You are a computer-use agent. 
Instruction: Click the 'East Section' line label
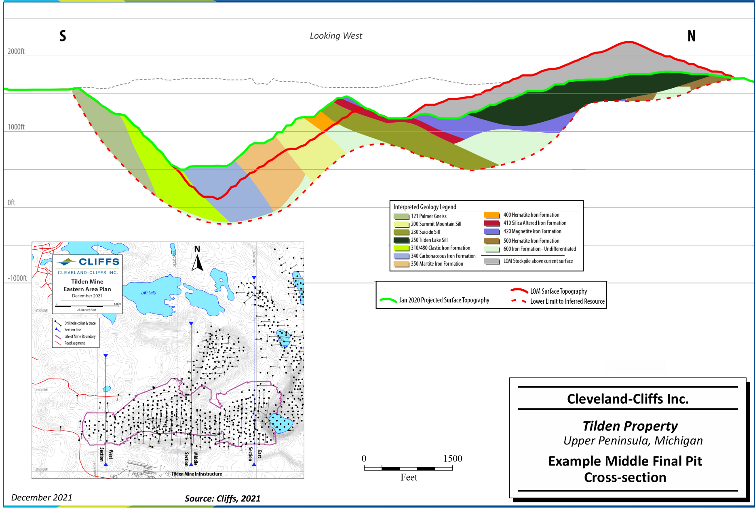click(x=255, y=454)
